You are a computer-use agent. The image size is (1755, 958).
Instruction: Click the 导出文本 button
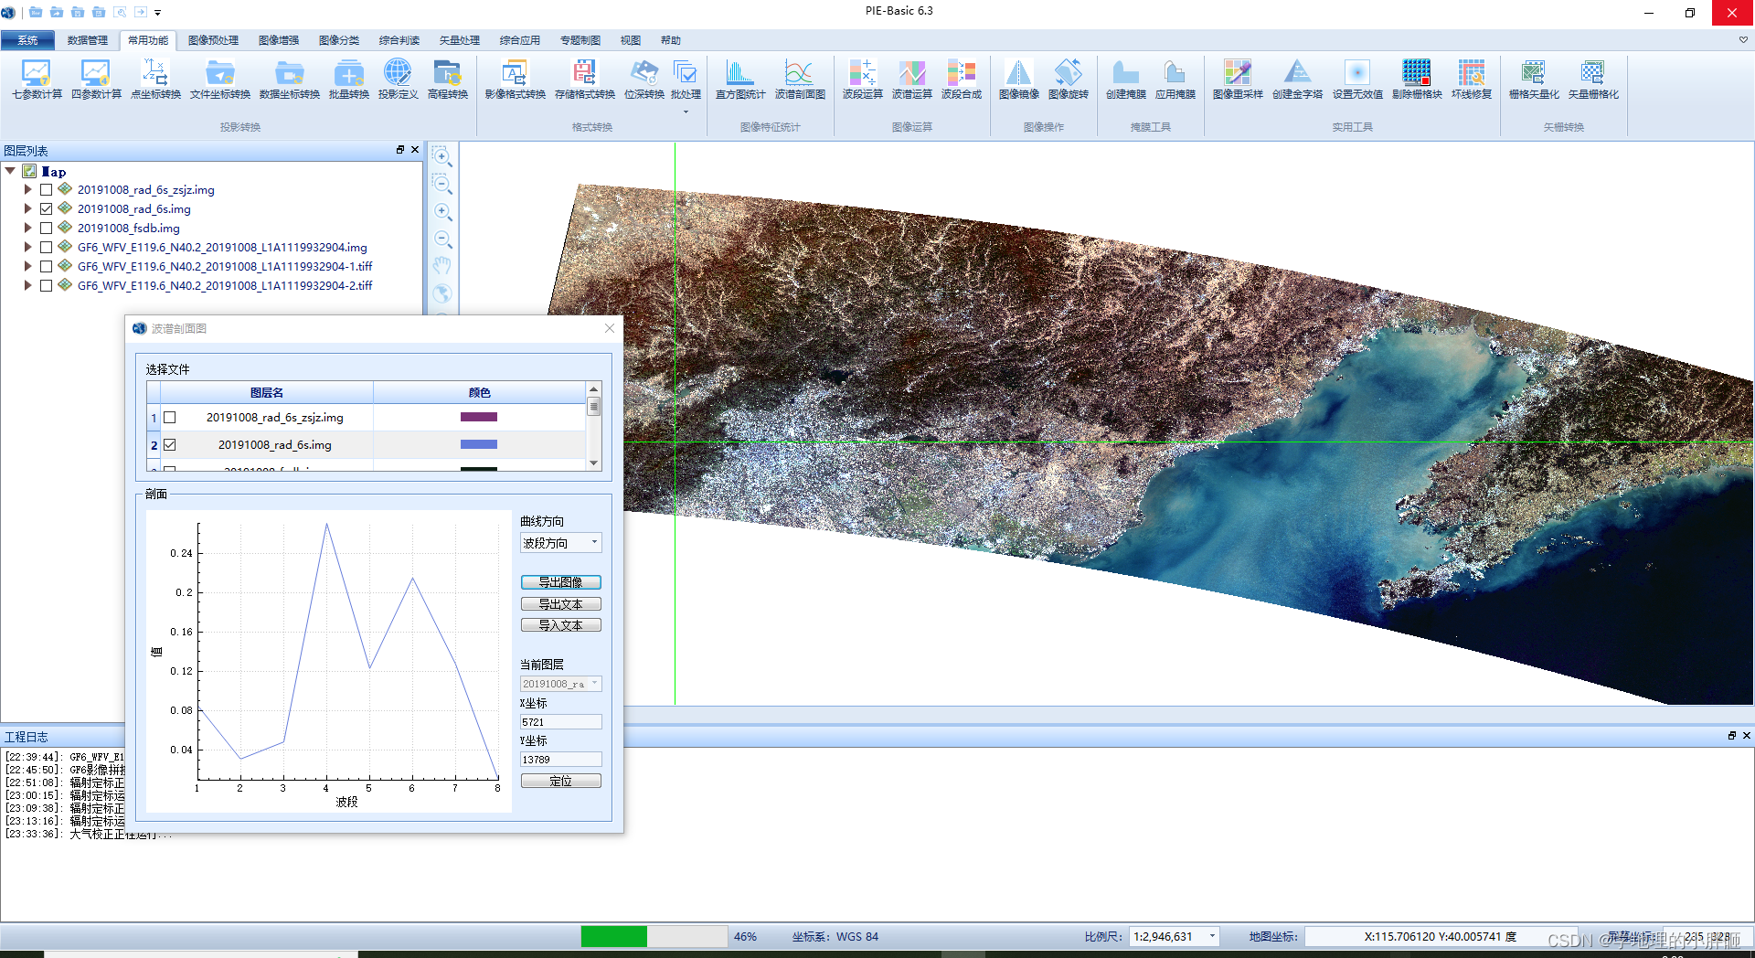tap(560, 604)
